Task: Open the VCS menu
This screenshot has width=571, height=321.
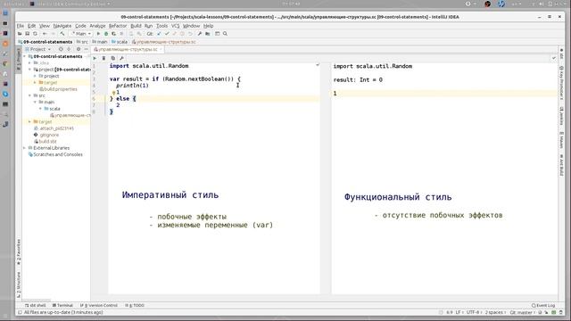Action: point(175,26)
